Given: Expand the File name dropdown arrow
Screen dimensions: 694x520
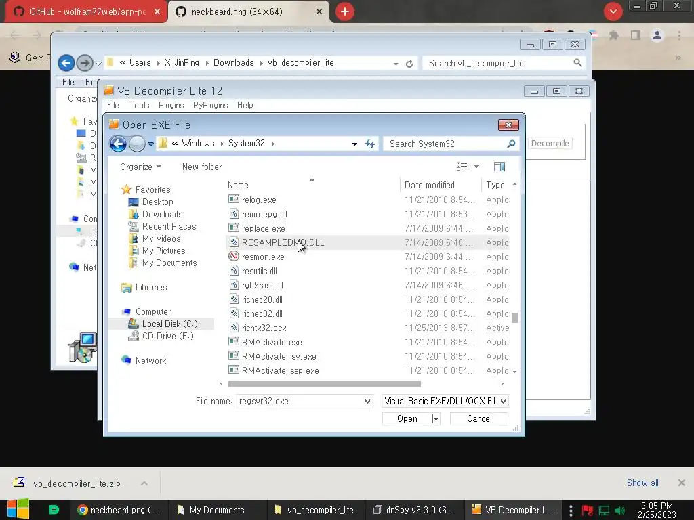Looking at the screenshot, I should point(367,401).
